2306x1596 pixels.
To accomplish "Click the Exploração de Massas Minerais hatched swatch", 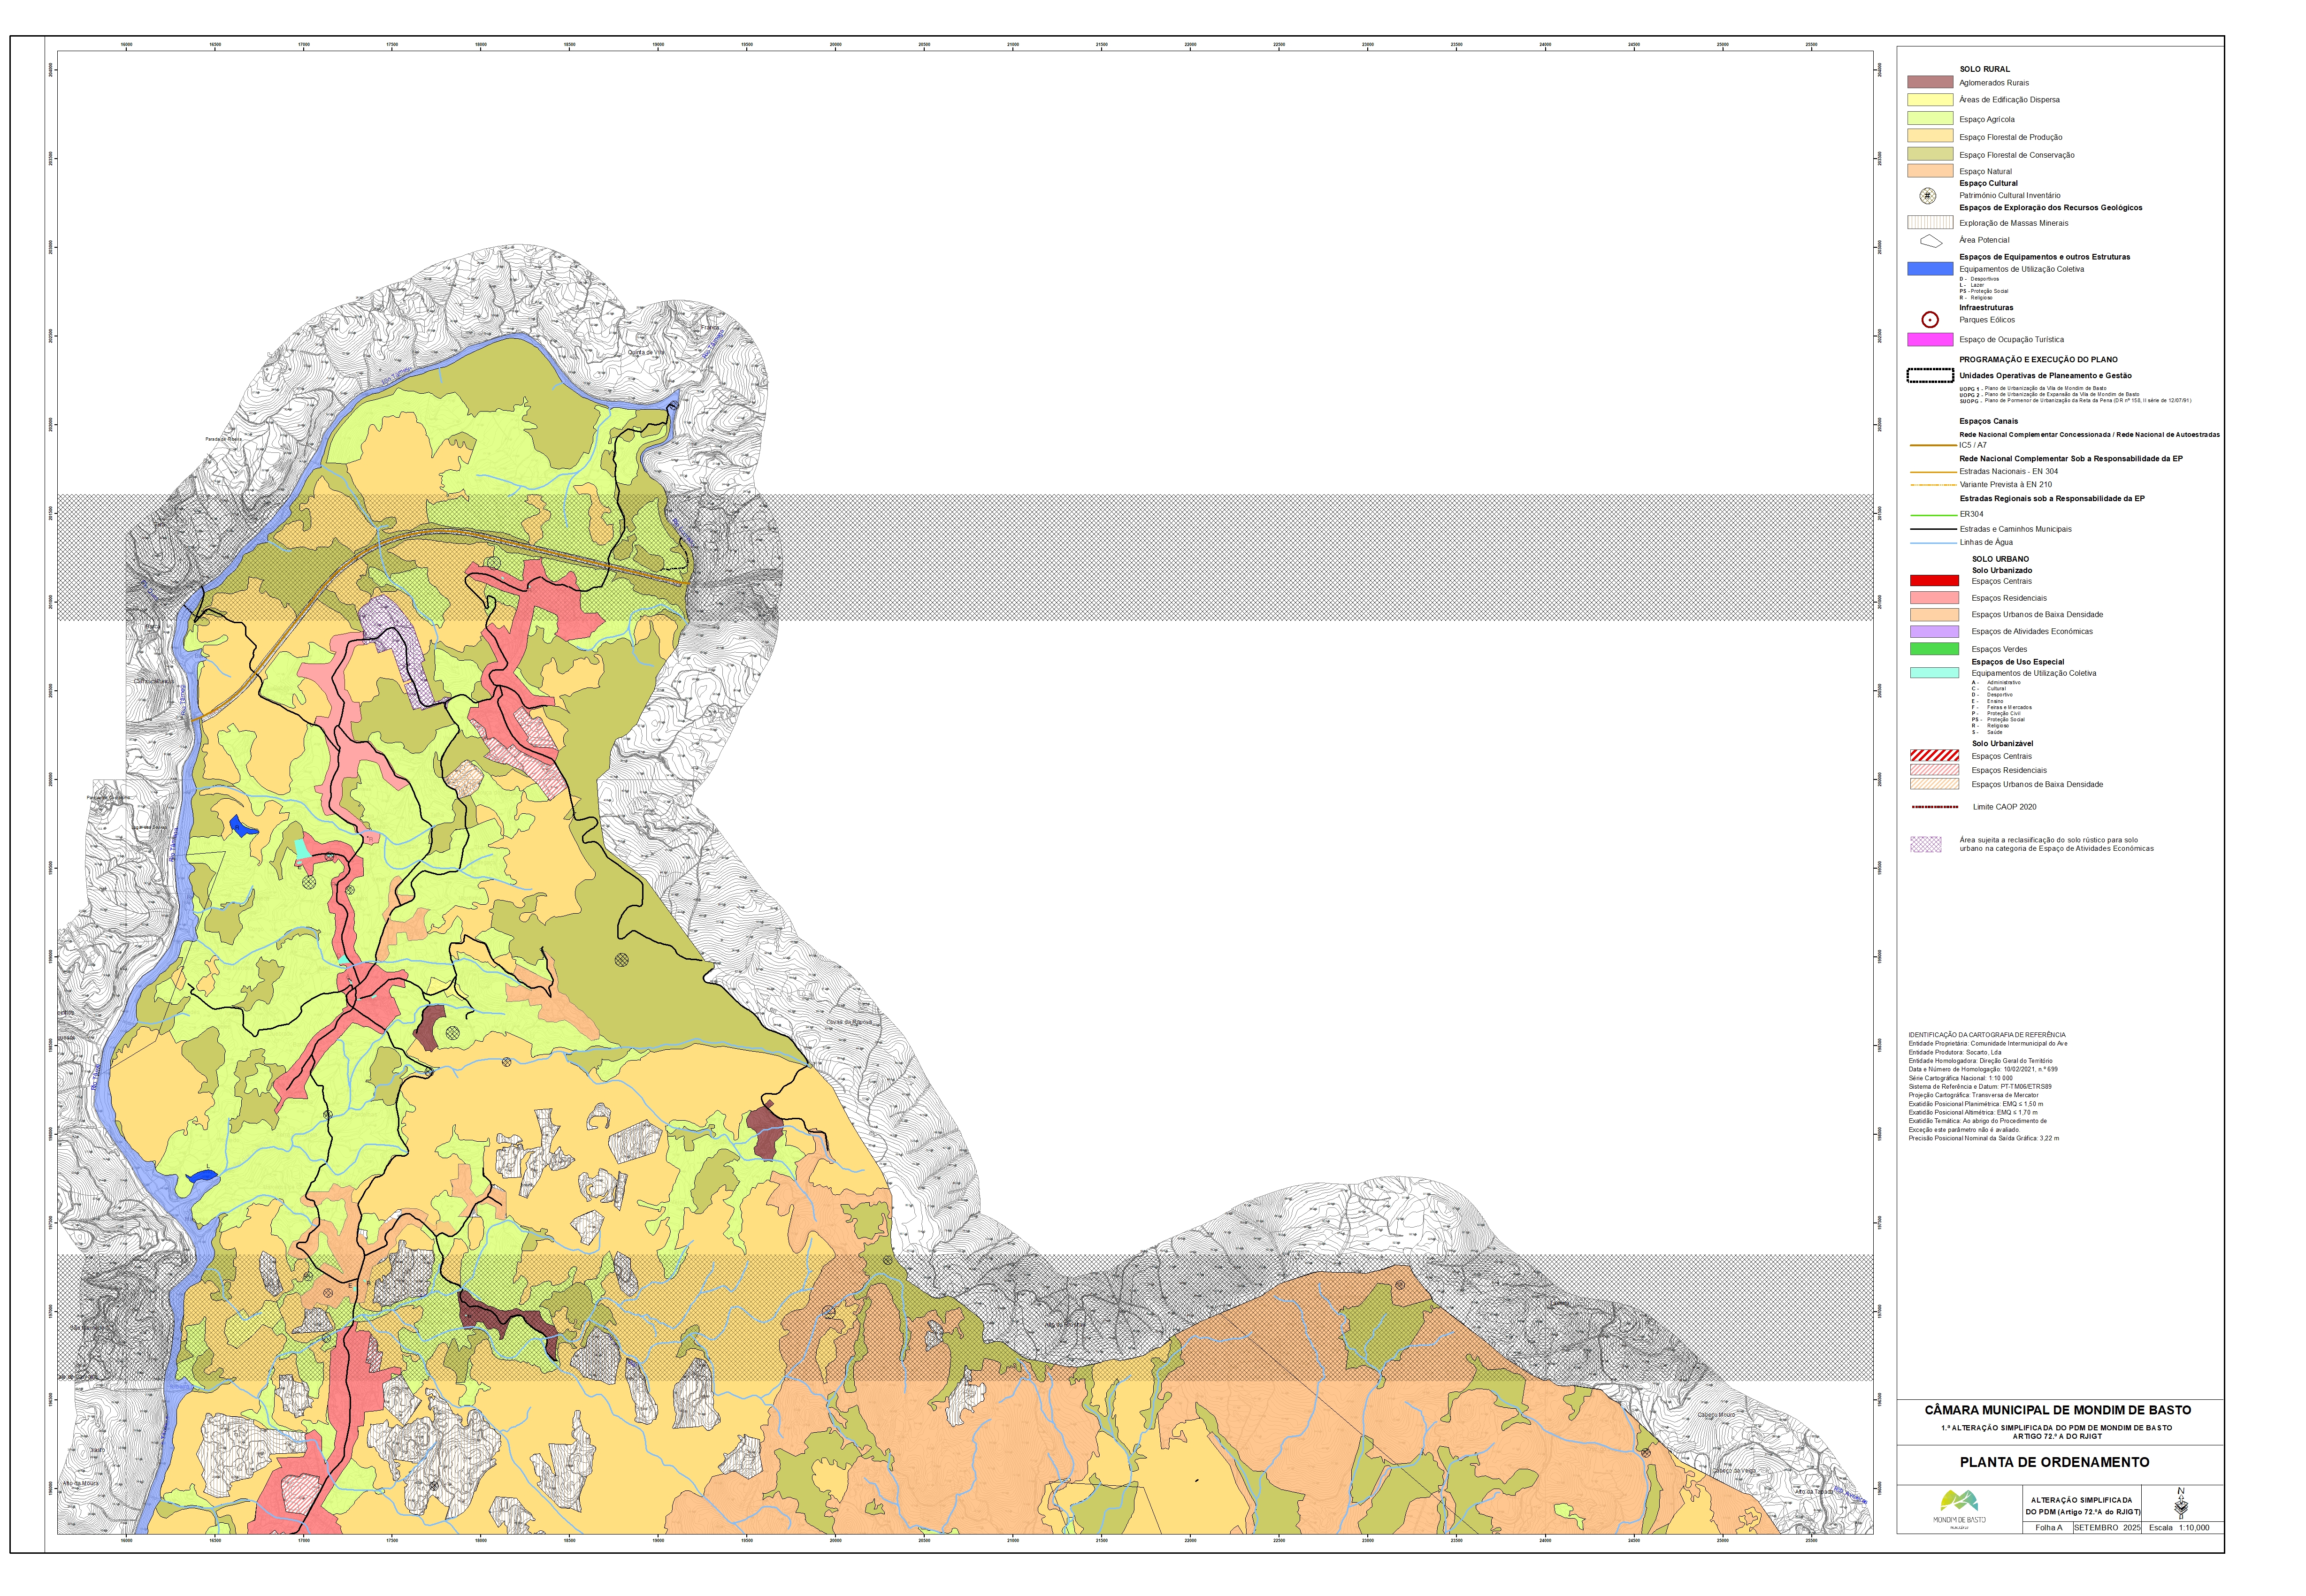I will click(x=1930, y=223).
